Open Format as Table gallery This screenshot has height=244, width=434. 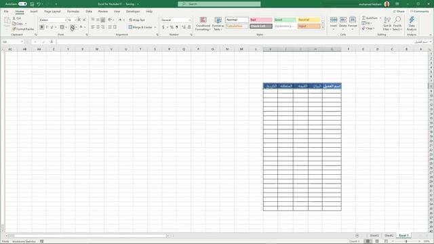(218, 24)
